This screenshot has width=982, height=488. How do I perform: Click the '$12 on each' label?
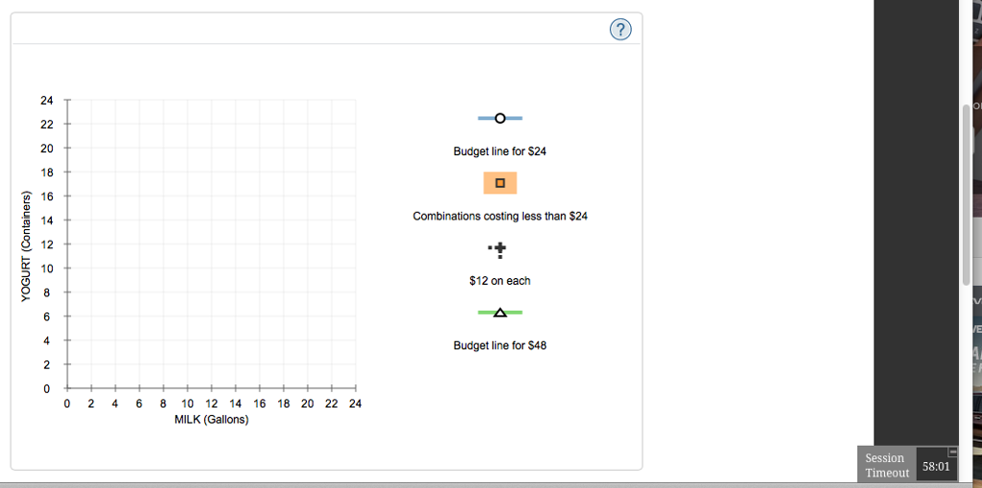(x=500, y=281)
